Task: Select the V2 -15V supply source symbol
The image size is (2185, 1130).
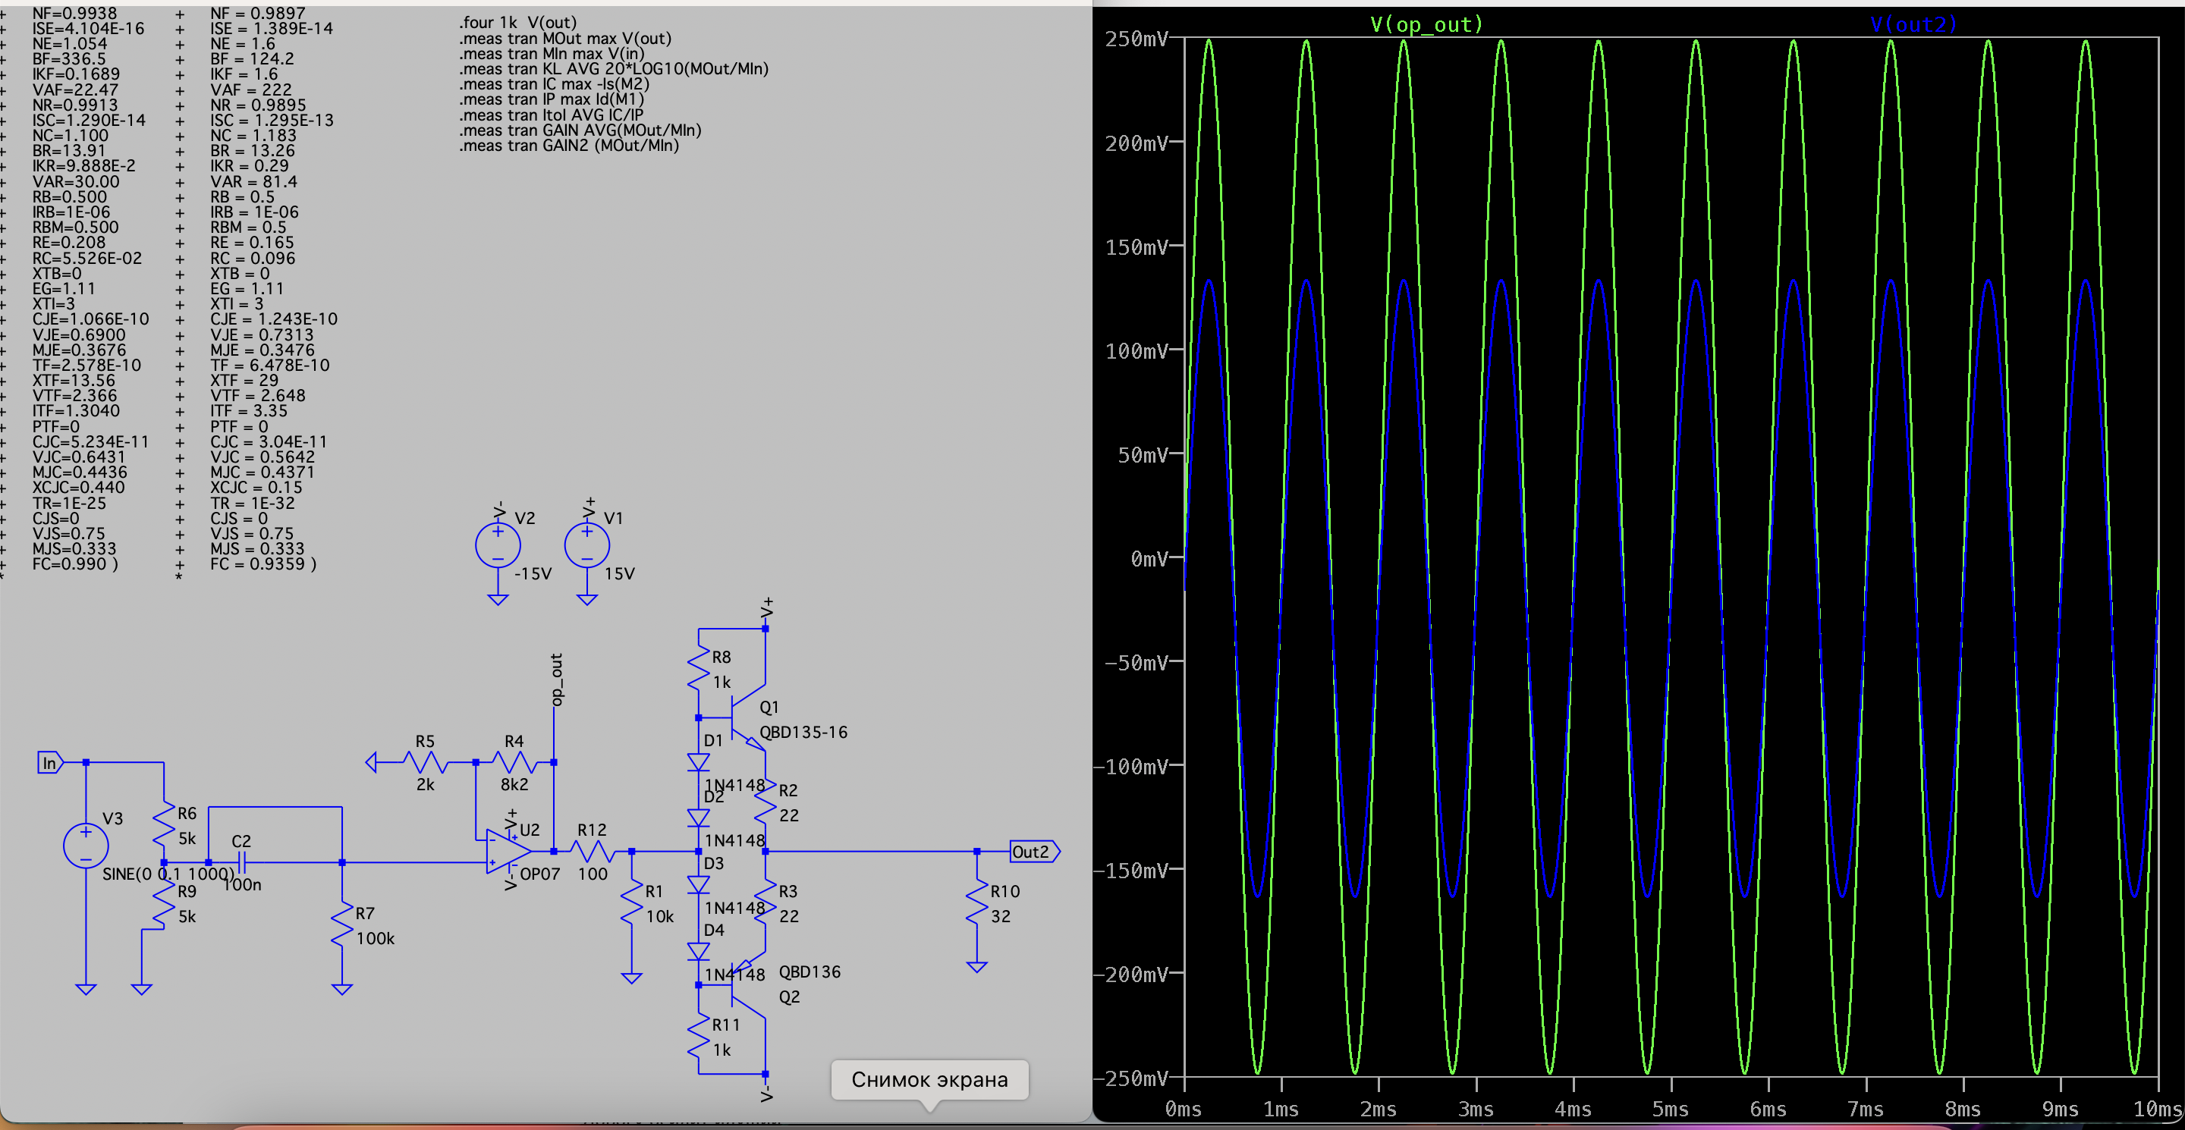Action: point(498,545)
